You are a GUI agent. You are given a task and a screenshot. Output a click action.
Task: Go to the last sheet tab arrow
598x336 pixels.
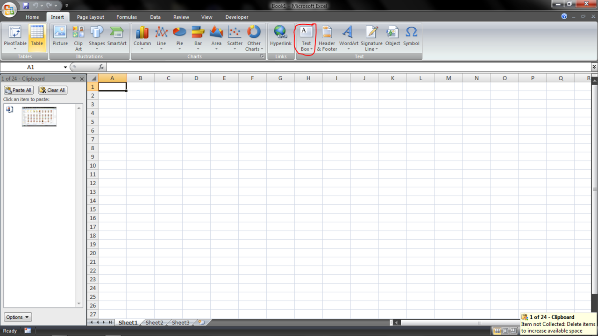pos(110,322)
